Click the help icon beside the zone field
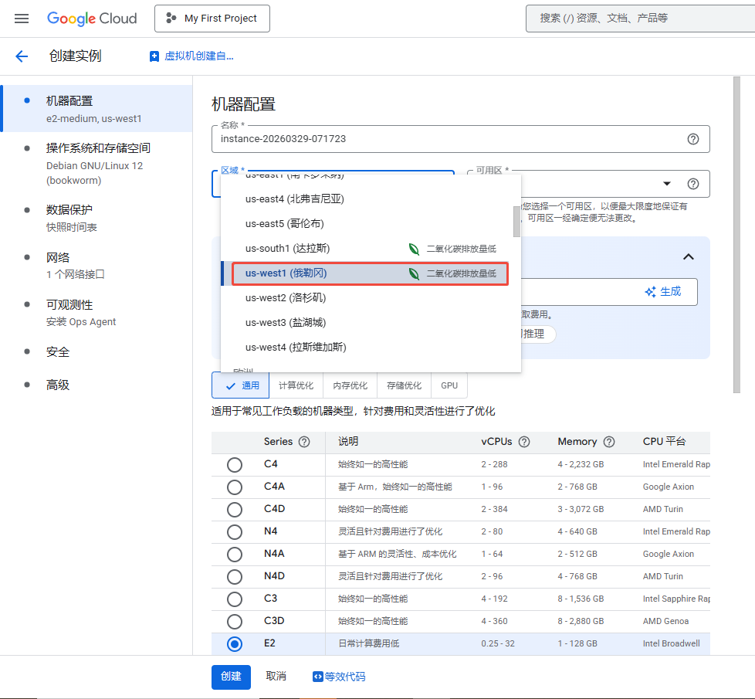The width and height of the screenshot is (755, 699). pos(693,184)
